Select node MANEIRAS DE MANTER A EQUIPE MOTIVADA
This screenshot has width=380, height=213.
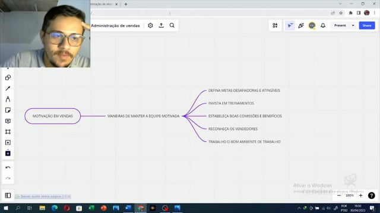tap(144, 116)
